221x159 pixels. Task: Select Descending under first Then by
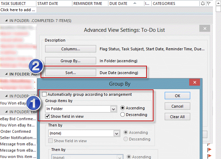[126, 139]
